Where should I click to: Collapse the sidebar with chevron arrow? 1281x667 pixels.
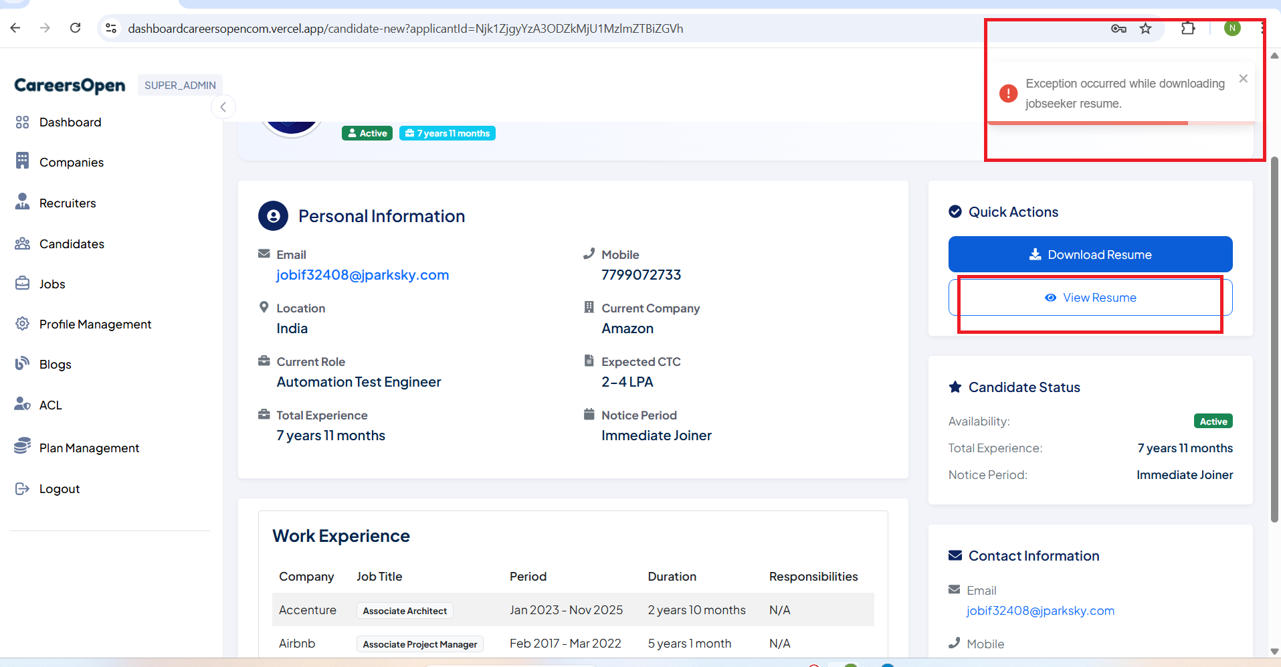(223, 107)
